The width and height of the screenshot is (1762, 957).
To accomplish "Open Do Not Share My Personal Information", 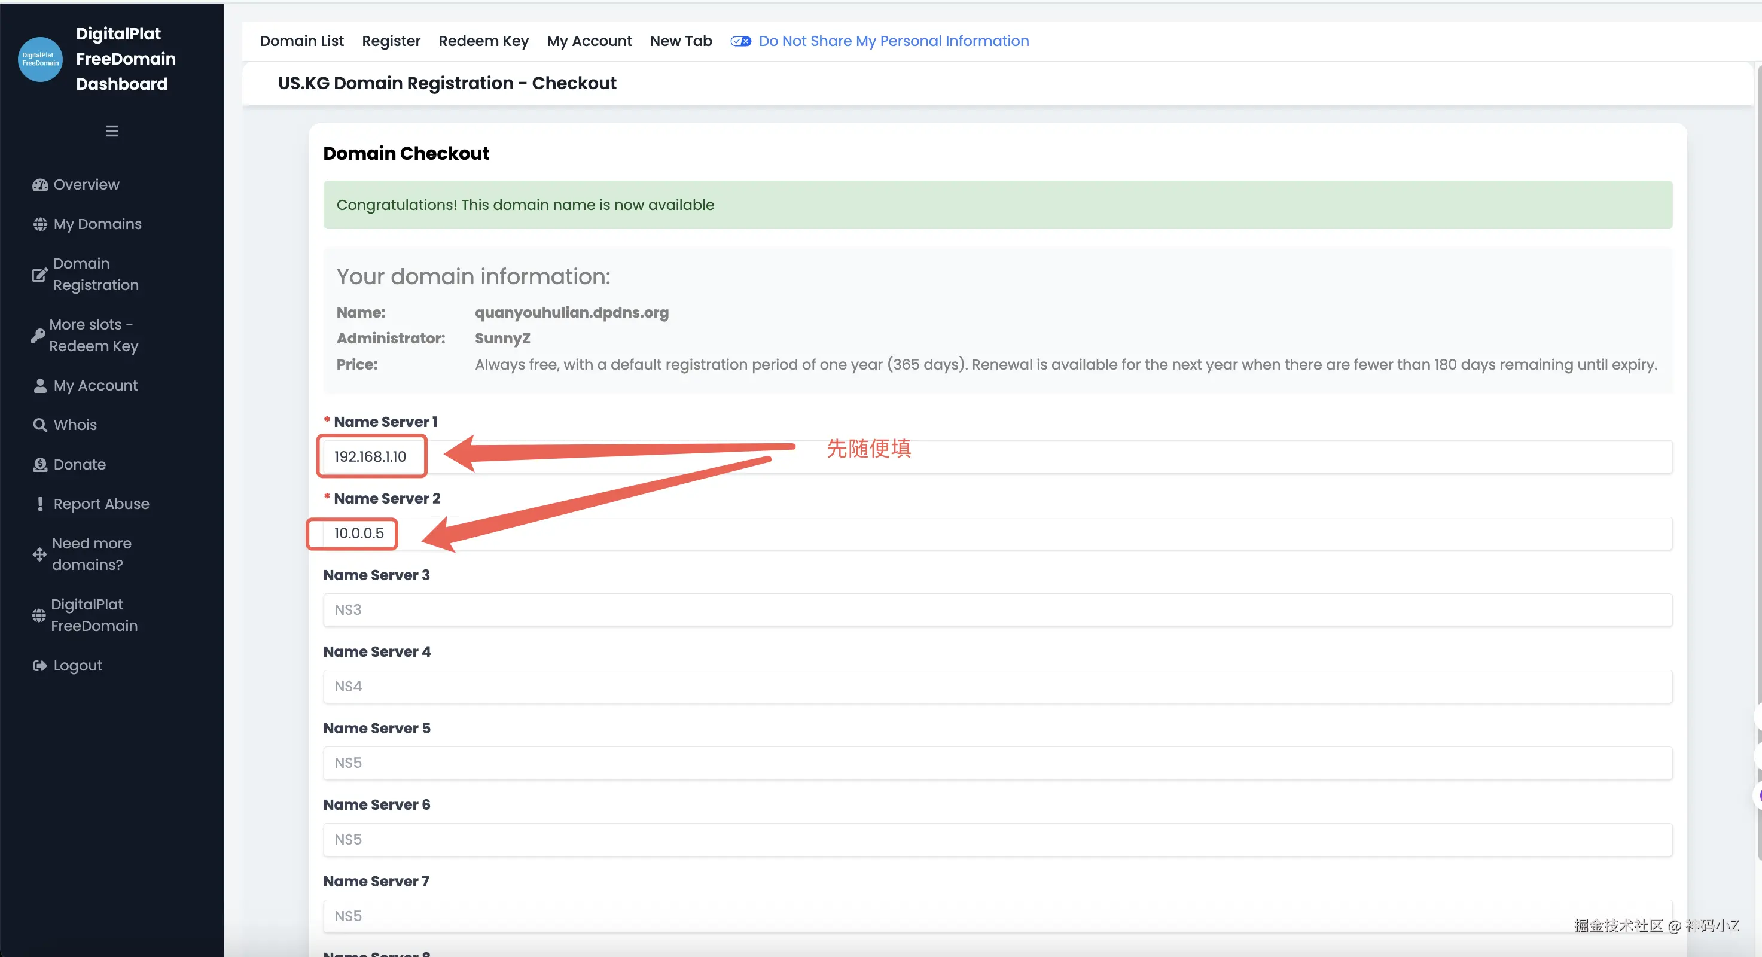I will (x=894, y=41).
